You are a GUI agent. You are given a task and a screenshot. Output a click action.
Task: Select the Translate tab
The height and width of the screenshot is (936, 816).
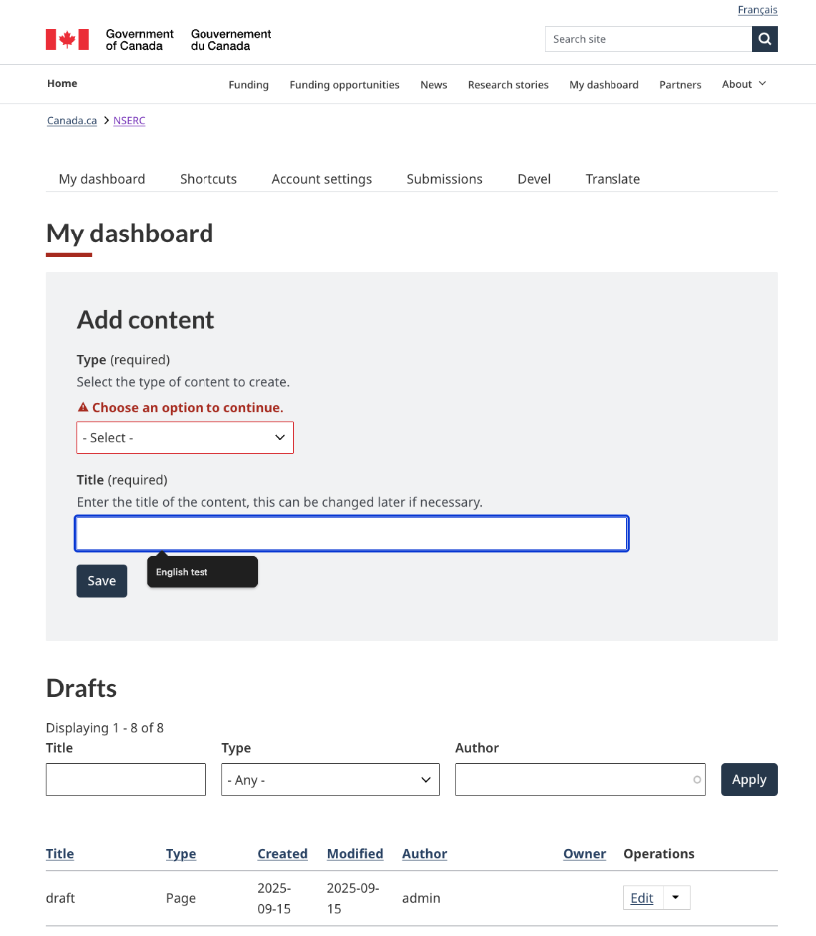pos(612,179)
